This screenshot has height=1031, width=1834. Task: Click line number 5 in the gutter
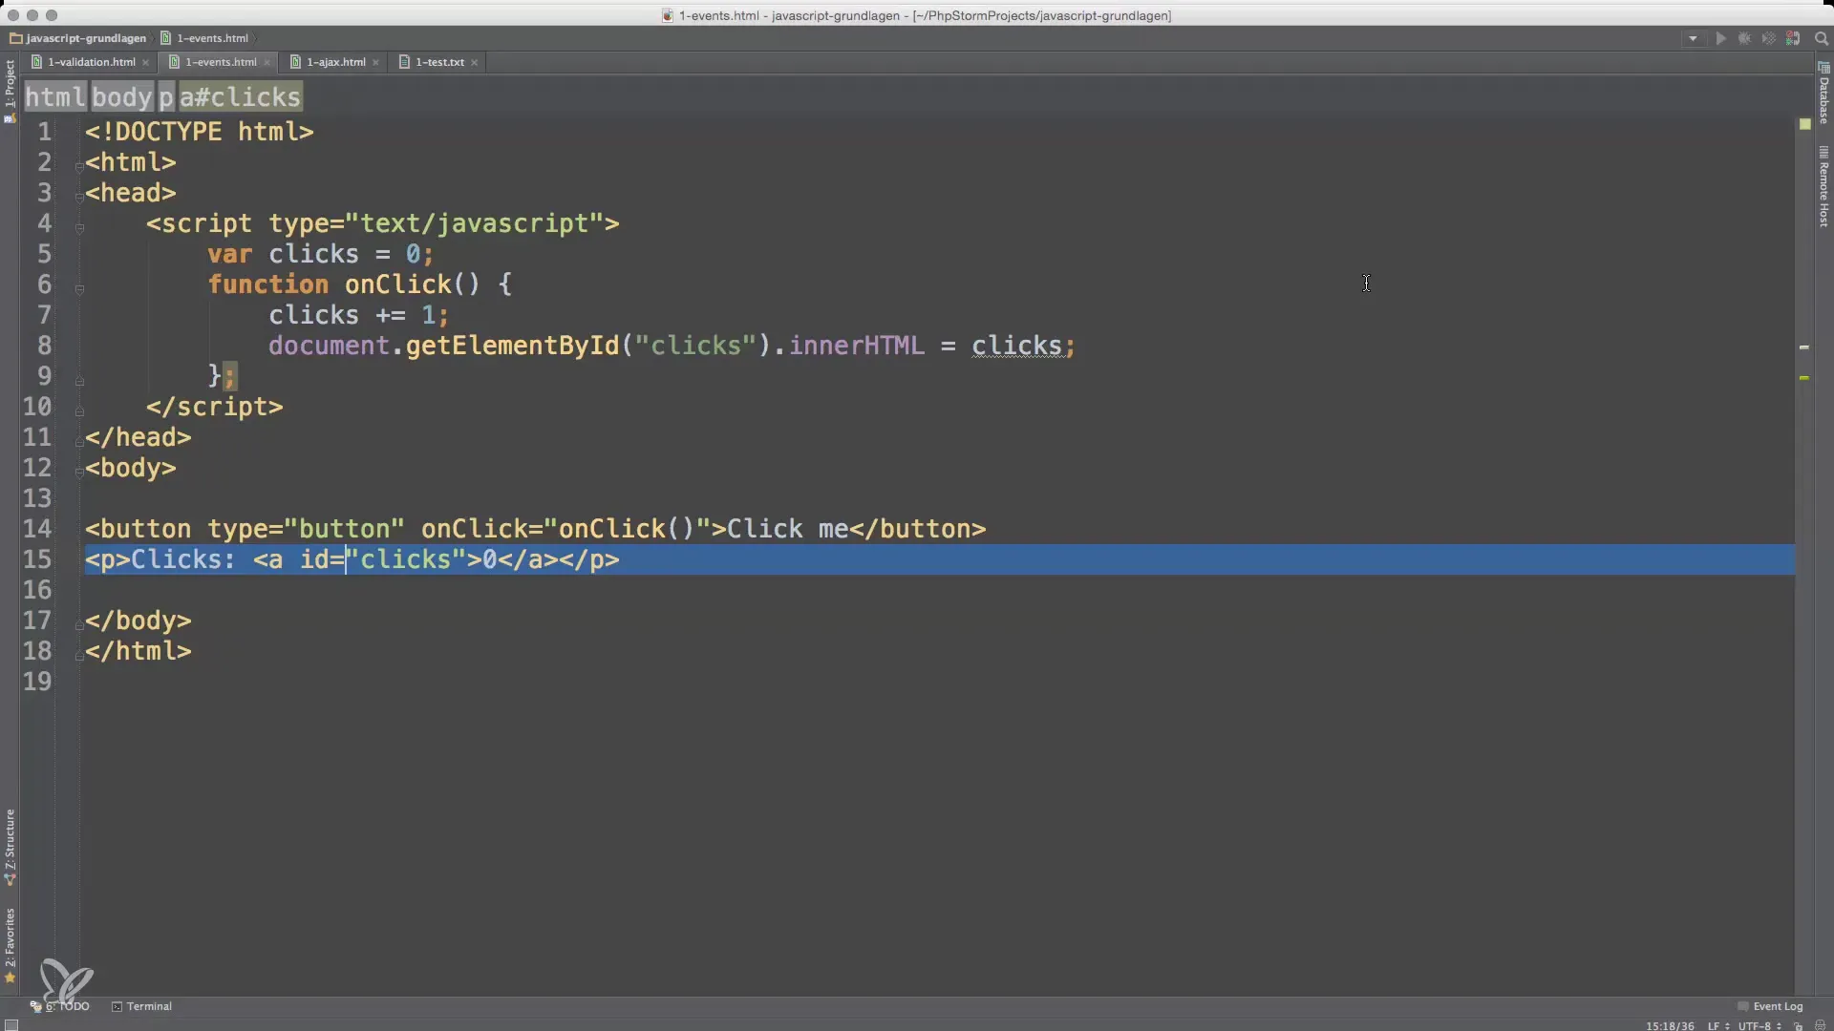[x=44, y=254]
